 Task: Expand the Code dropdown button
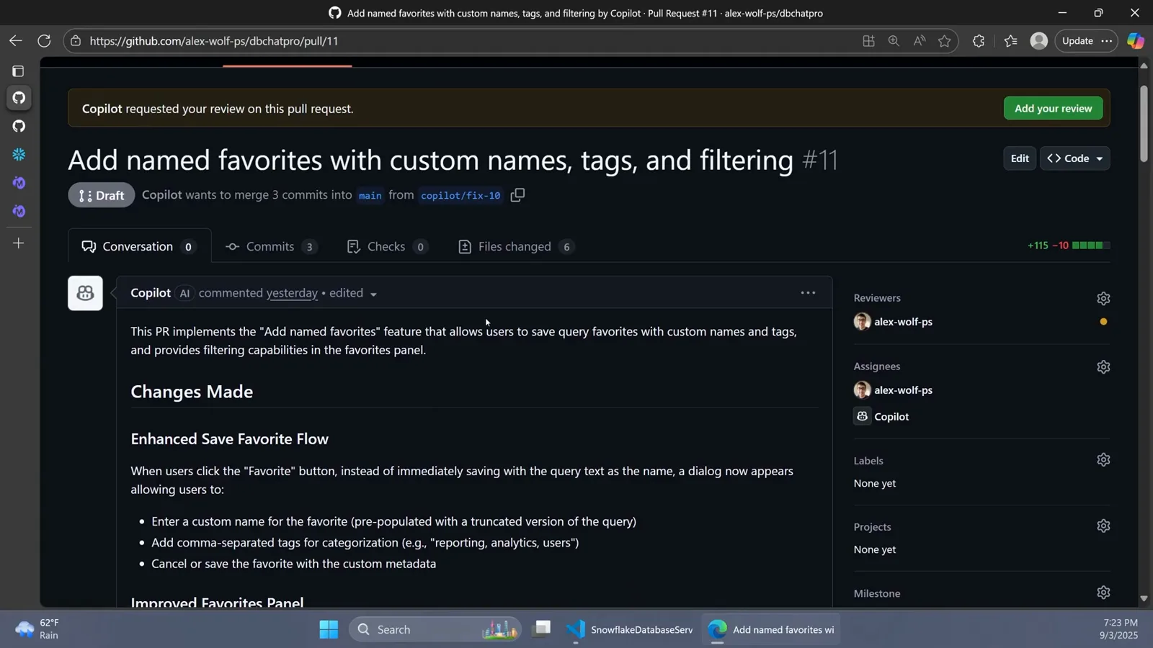point(1074,158)
